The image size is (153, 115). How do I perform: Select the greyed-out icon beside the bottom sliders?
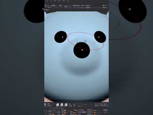click(74, 105)
